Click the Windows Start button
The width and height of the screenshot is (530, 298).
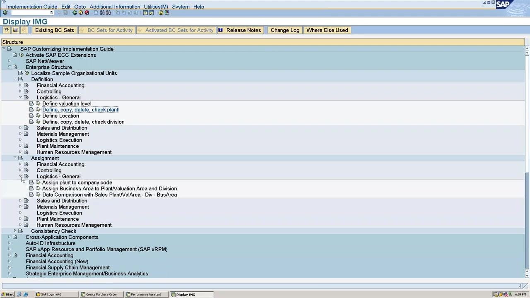click(7, 295)
